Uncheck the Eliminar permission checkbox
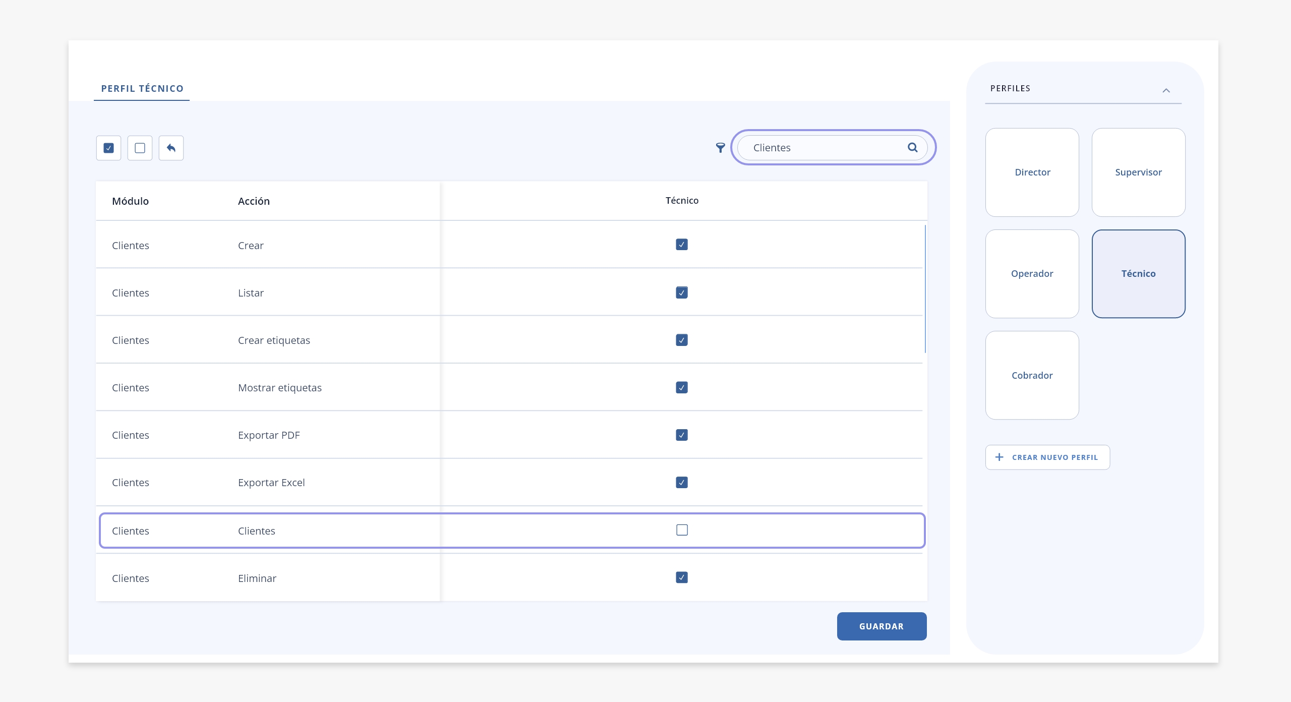The height and width of the screenshot is (702, 1291). tap(682, 577)
